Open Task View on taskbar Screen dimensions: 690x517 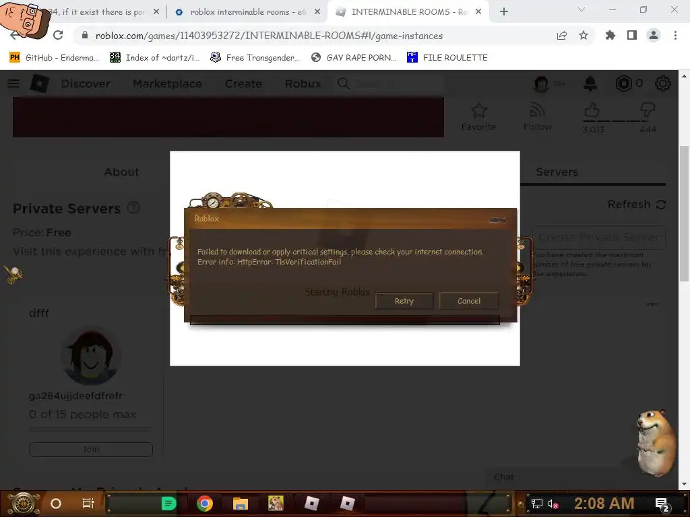click(88, 504)
